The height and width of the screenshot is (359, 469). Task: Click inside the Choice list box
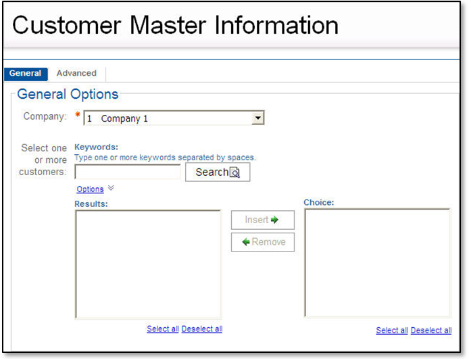[377, 262]
